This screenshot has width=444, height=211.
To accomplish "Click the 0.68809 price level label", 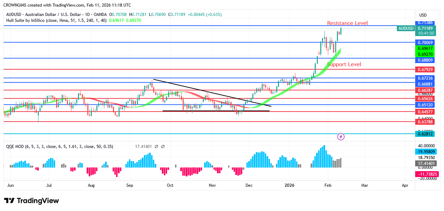I will coord(425,60).
